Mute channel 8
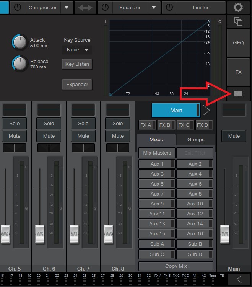252x287 pixels. coord(118,136)
